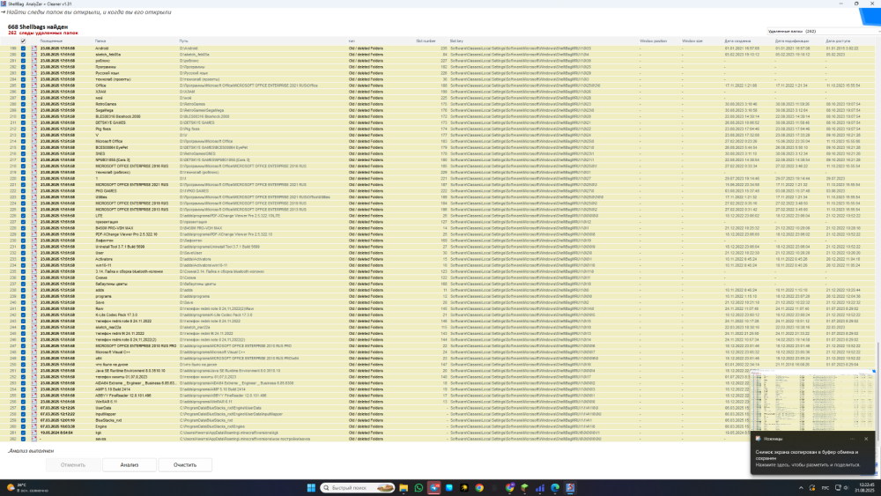Open the clock and date flyout

865,487
